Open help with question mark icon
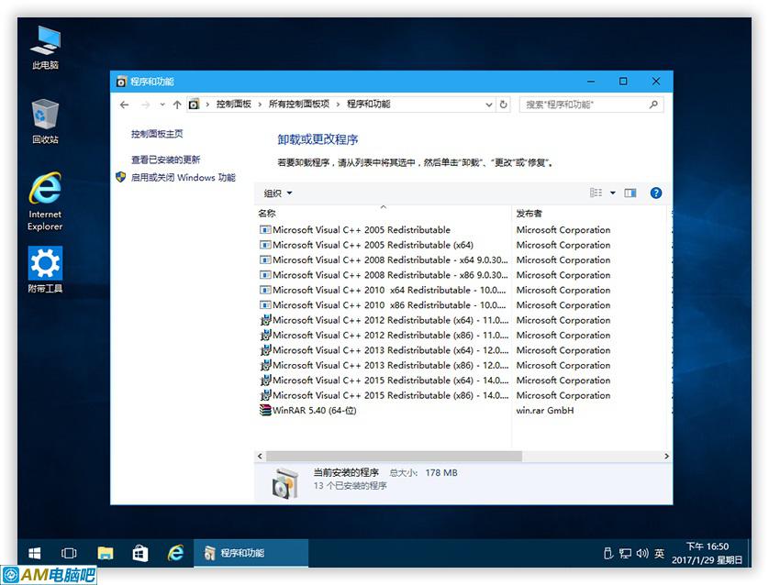 click(x=656, y=193)
